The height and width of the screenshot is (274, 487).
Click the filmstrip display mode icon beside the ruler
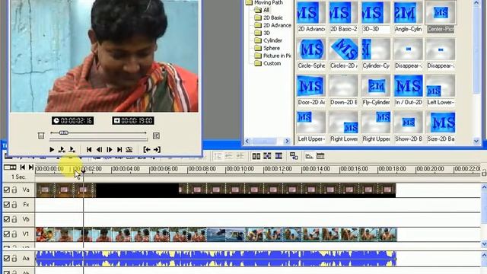[x=10, y=167]
